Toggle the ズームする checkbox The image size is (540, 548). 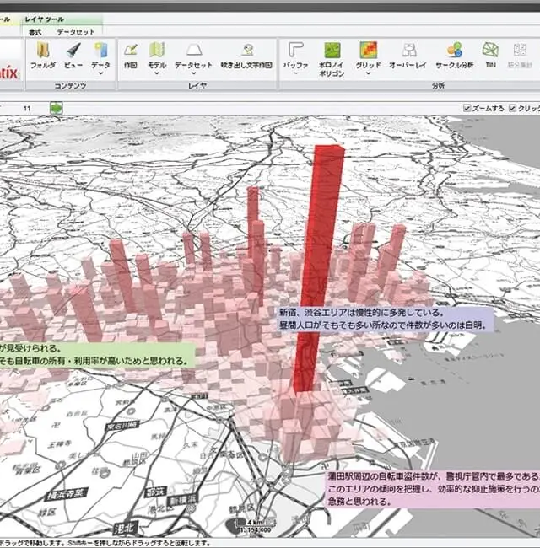[x=469, y=108]
